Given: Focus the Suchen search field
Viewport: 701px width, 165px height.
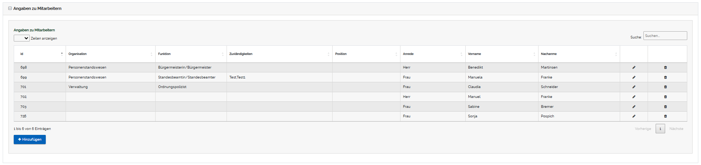Looking at the screenshot, I should (x=665, y=36).
